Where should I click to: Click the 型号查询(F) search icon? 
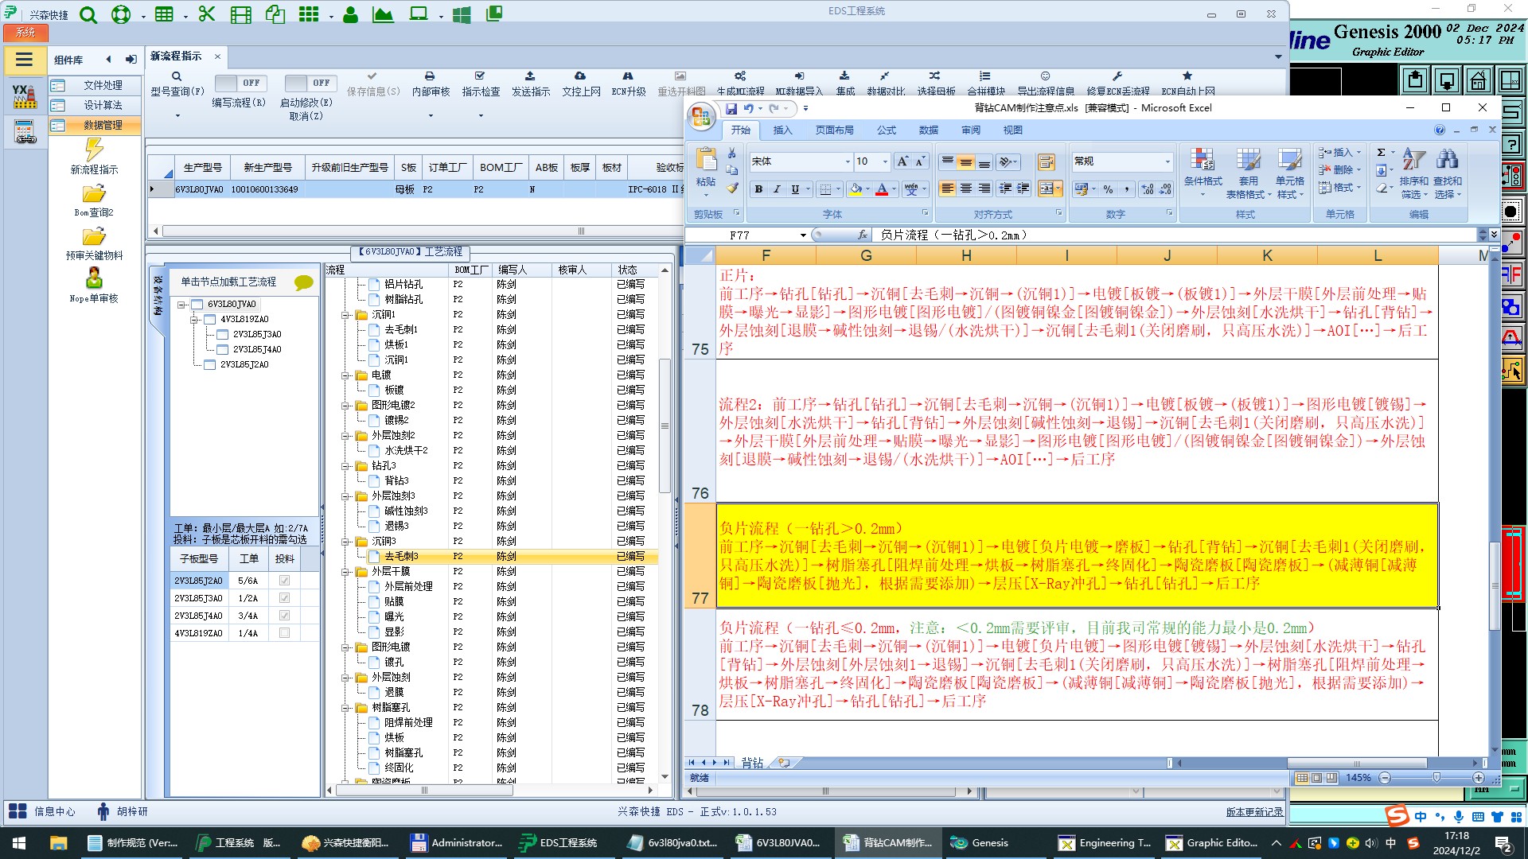[177, 76]
